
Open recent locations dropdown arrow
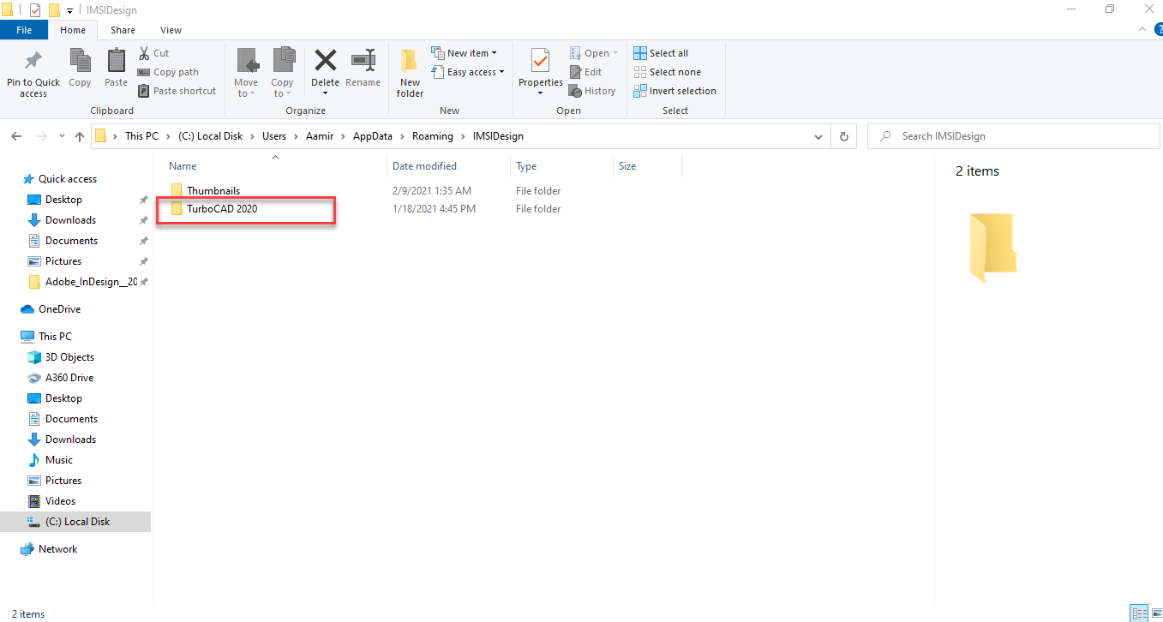tap(62, 136)
